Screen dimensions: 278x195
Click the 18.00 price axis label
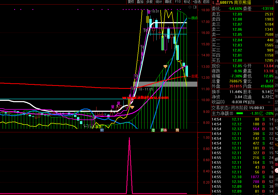click(205, 10)
